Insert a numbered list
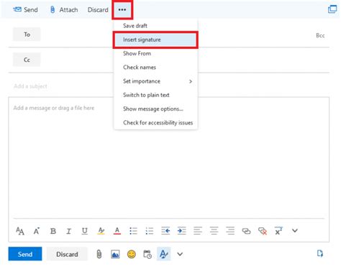Image resolution: width=341 pixels, height=269 pixels. pyautogui.click(x=150, y=231)
